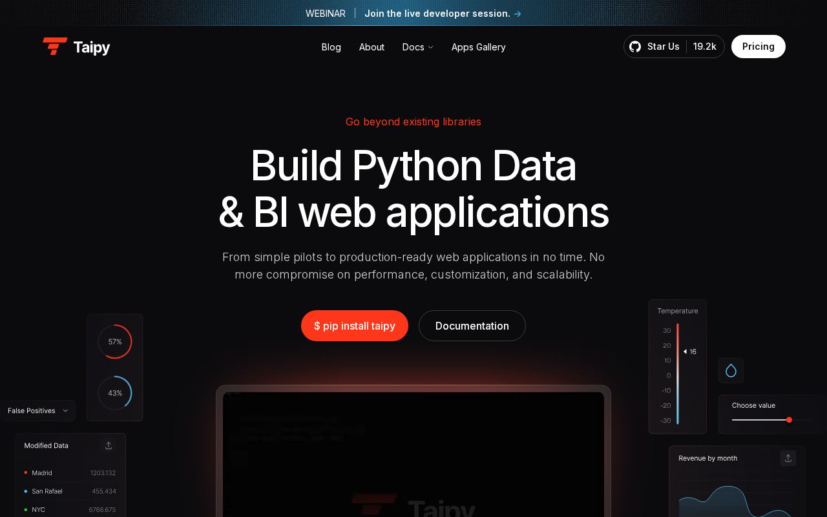Click the 43% circular gauge

115,393
